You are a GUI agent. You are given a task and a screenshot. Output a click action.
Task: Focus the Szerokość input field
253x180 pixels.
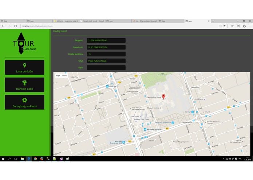point(106,47)
